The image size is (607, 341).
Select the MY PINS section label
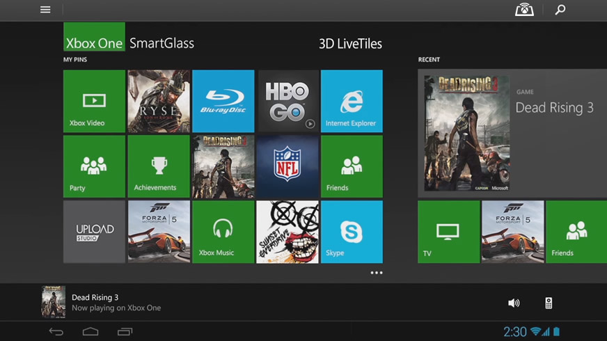tap(75, 60)
